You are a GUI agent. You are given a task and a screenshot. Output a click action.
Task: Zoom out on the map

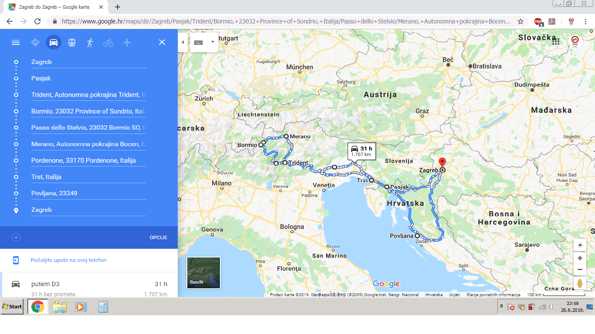tap(580, 270)
